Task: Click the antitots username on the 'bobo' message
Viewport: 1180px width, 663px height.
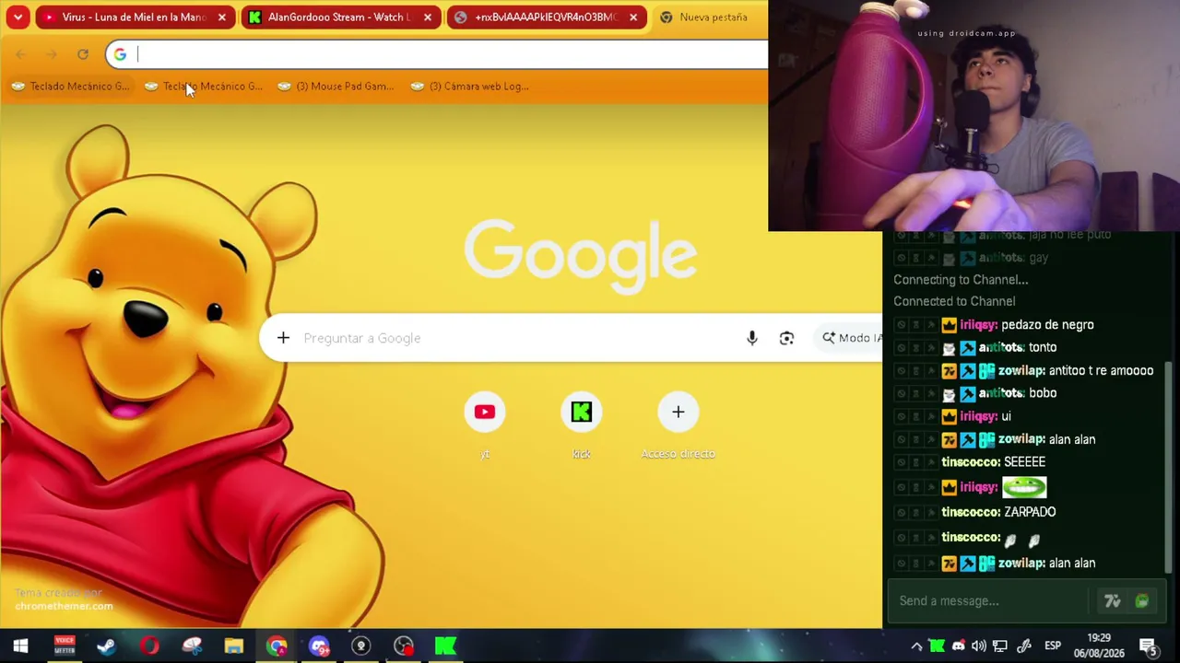Action: tap(1001, 393)
